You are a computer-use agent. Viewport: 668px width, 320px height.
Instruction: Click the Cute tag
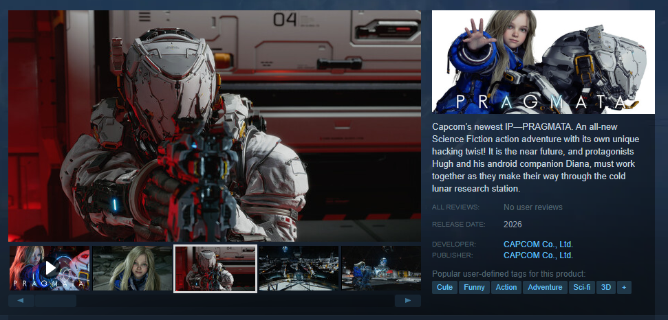444,287
